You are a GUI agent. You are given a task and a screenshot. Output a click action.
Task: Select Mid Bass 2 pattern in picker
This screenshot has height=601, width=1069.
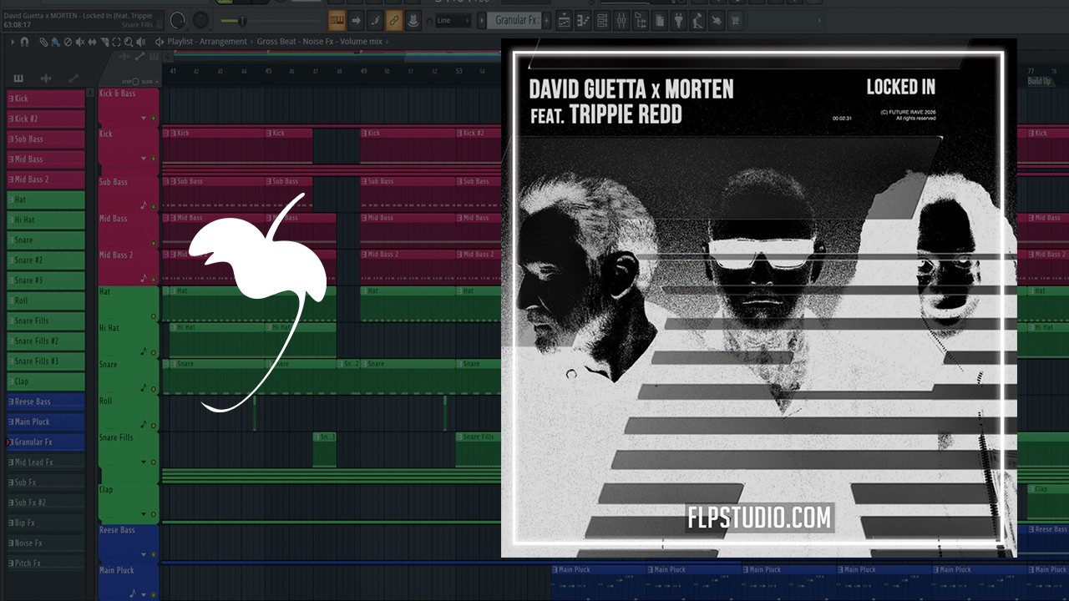(46, 179)
